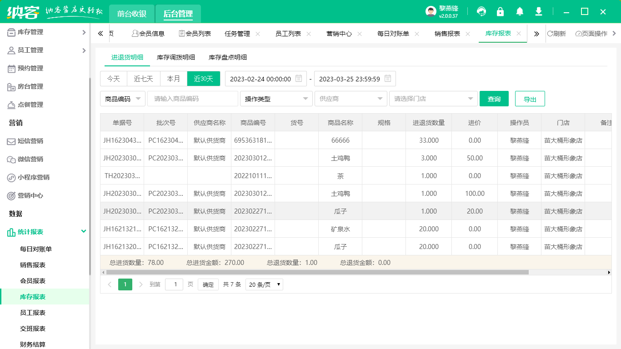Select the 近七天 date range

point(143,78)
